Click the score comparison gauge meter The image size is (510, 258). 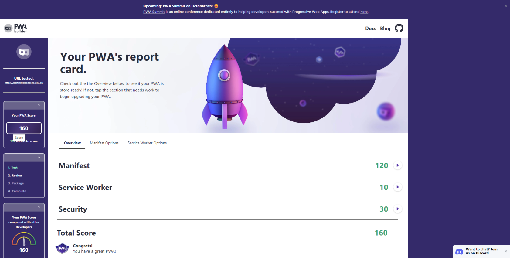[24, 239]
